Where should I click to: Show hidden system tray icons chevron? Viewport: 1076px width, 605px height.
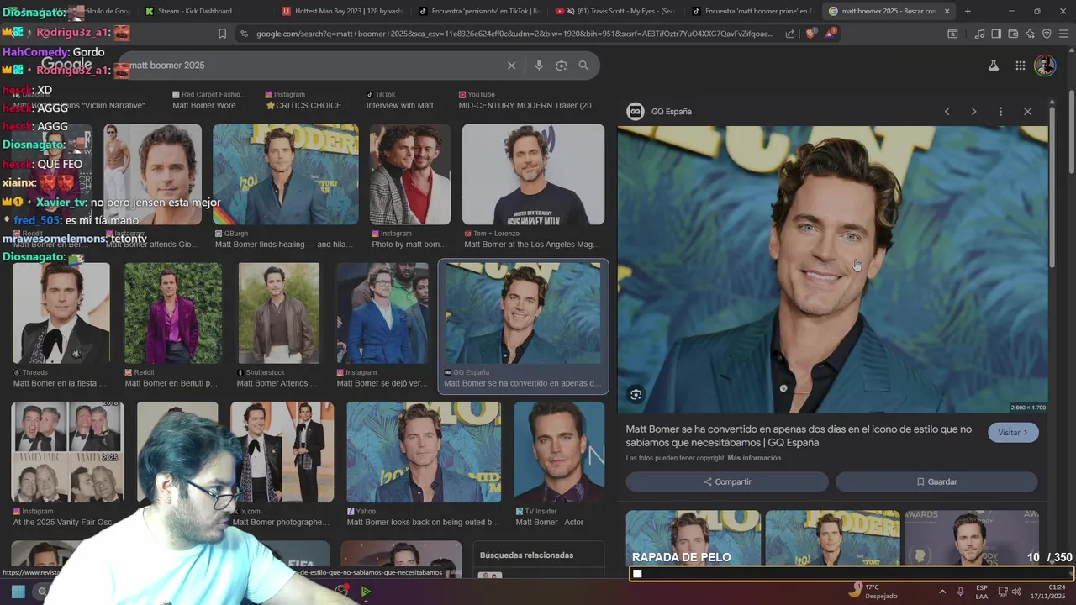tap(941, 592)
